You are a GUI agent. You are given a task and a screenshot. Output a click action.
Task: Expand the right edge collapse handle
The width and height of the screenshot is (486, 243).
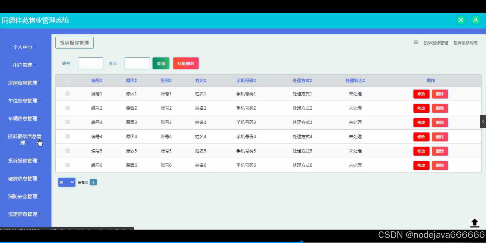pos(483,121)
